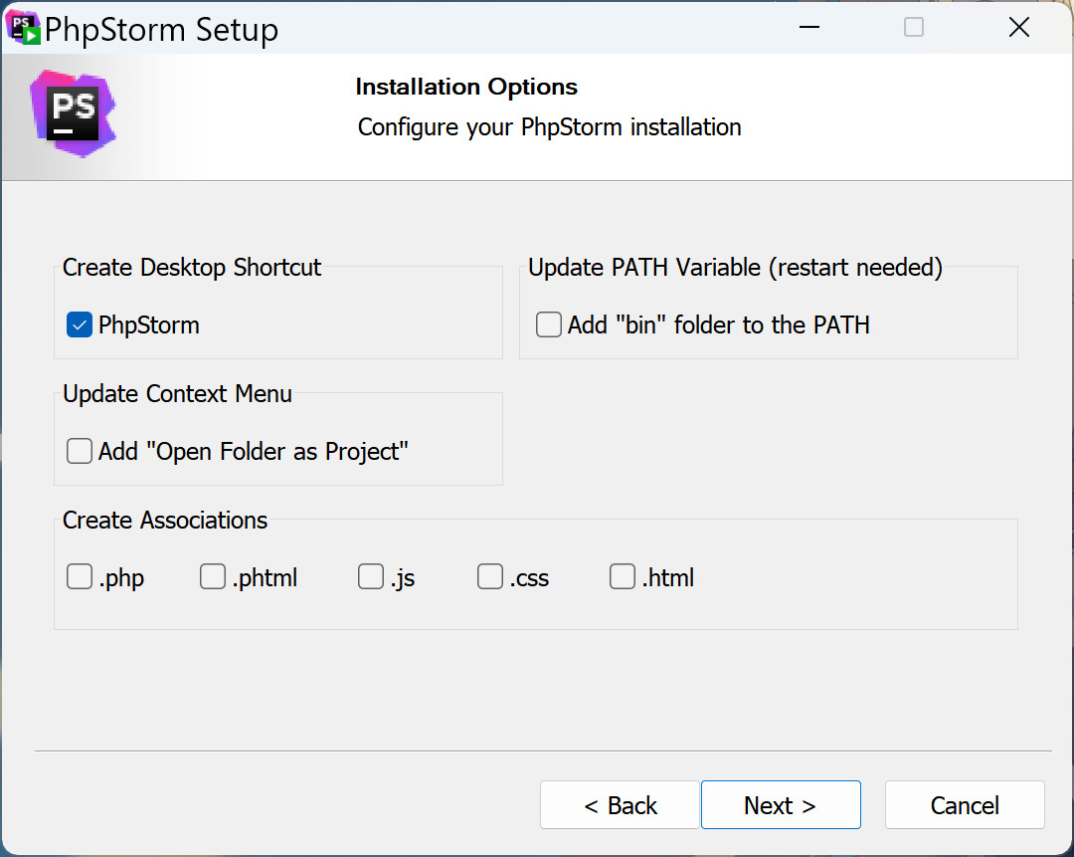Click the "Update Context Menu" group label
This screenshot has height=857, width=1074.
point(177,393)
